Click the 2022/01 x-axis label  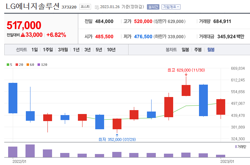point(19,161)
